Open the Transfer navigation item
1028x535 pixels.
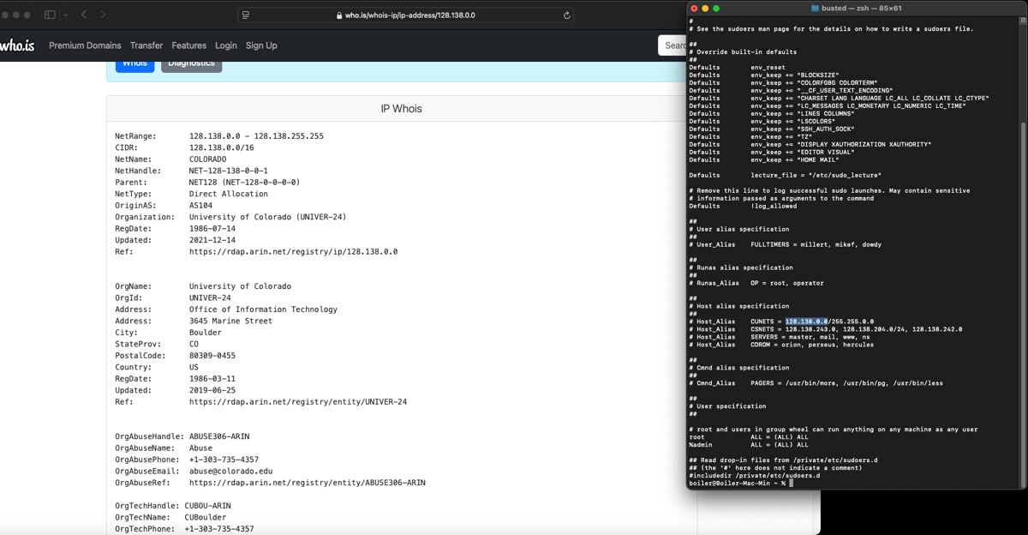146,45
